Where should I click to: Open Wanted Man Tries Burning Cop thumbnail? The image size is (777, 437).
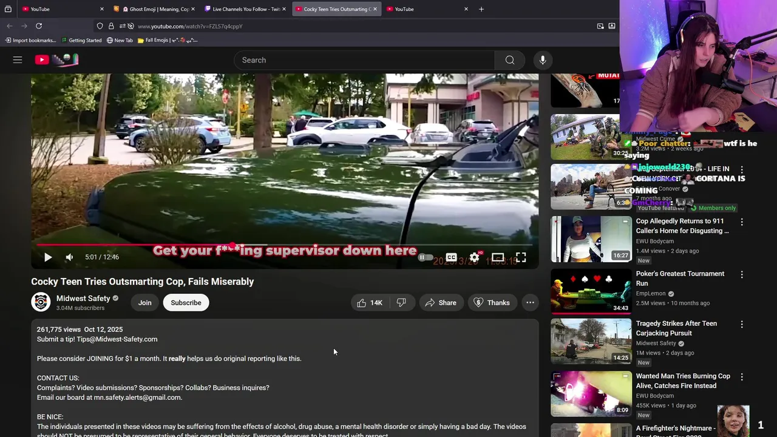pos(591,393)
